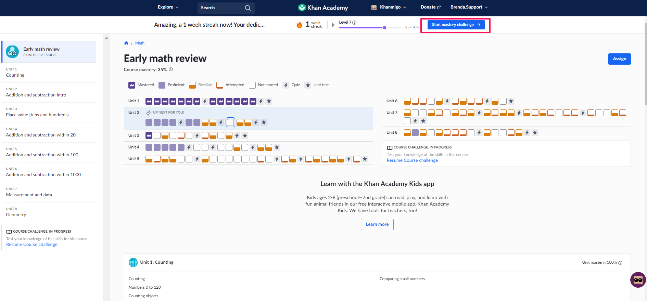Open the Counting objects lesson
The image size is (647, 301).
143,296
